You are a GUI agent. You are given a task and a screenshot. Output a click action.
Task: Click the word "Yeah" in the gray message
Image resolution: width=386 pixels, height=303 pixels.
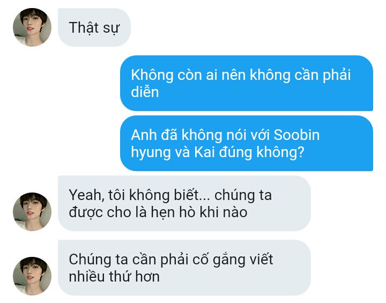click(85, 195)
